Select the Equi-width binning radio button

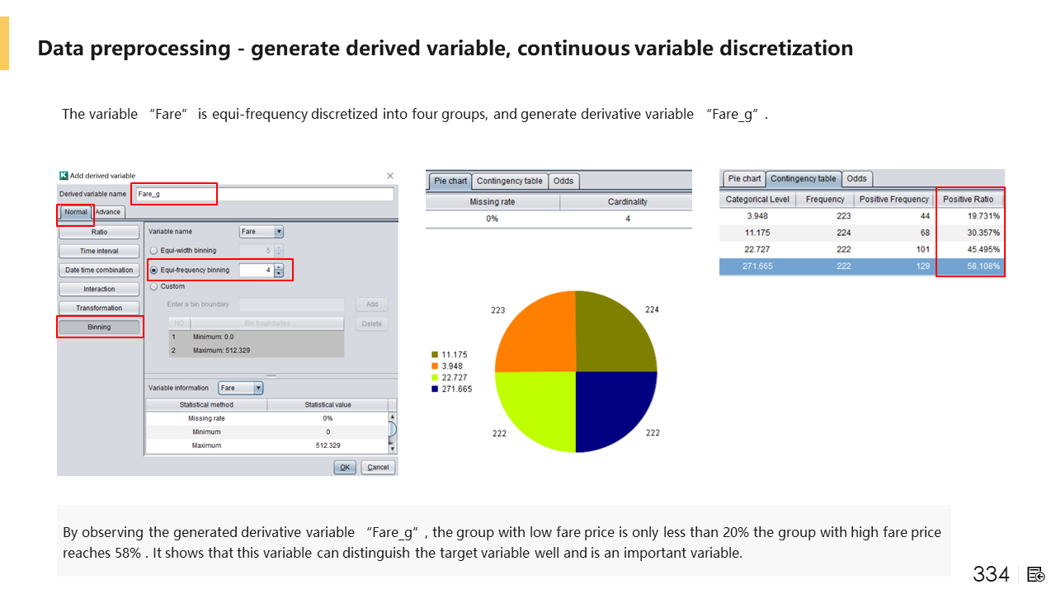(153, 251)
